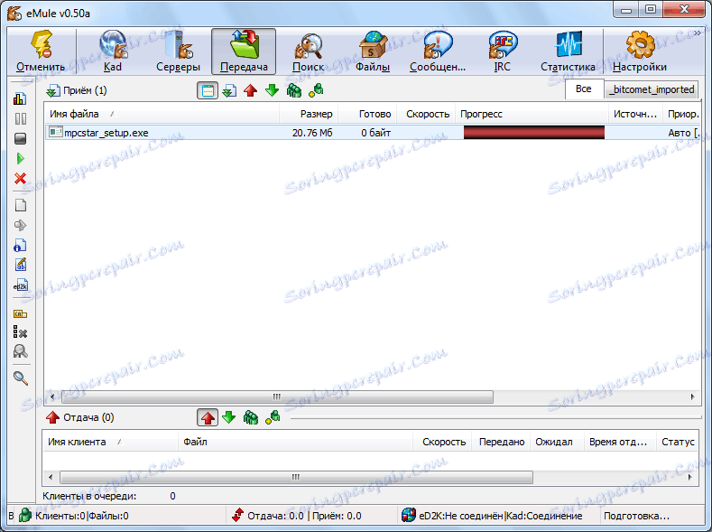Viewport: 712px width, 532px height.
Task: Click the eD2K connection status globe icon
Action: click(x=409, y=515)
